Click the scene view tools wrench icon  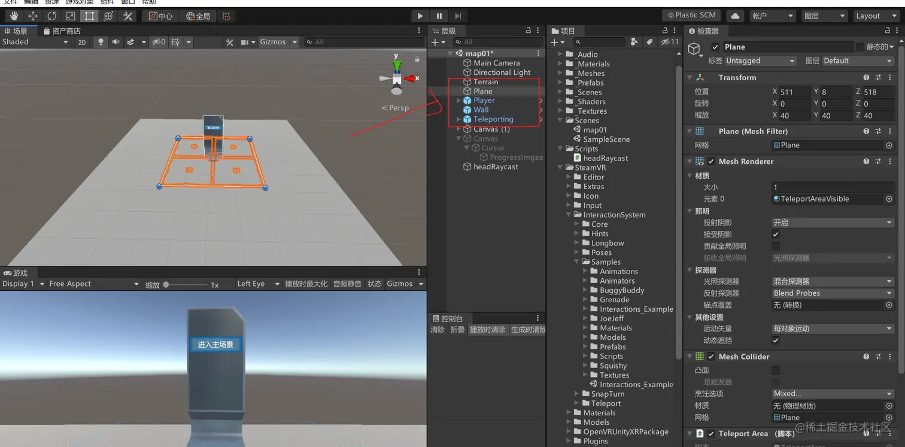229,42
